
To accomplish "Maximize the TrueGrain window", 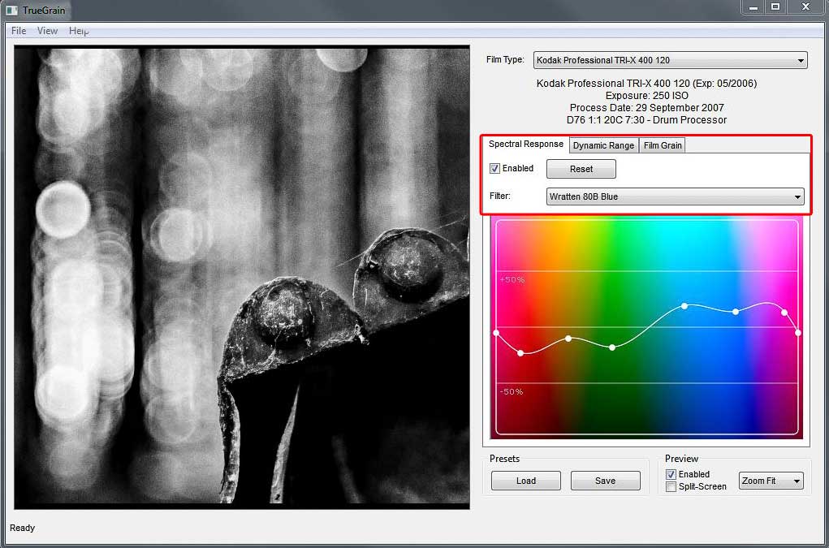I will tap(775, 6).
